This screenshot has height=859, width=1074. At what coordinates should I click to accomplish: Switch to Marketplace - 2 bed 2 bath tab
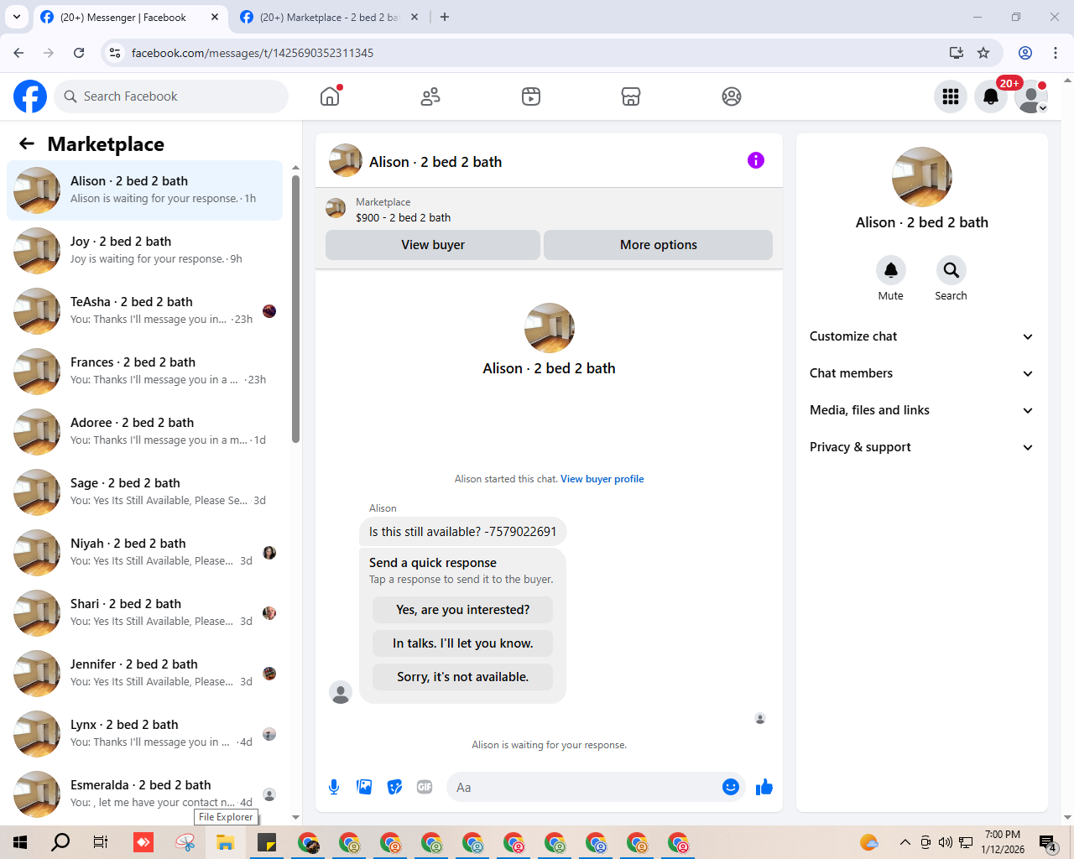click(329, 17)
